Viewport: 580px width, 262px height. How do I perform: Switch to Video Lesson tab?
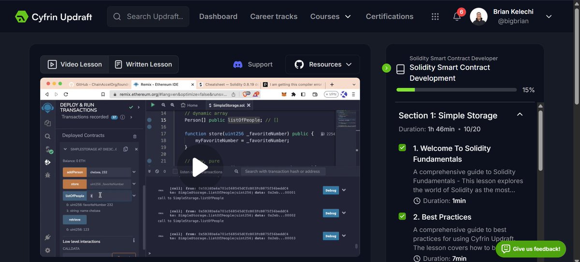click(74, 64)
